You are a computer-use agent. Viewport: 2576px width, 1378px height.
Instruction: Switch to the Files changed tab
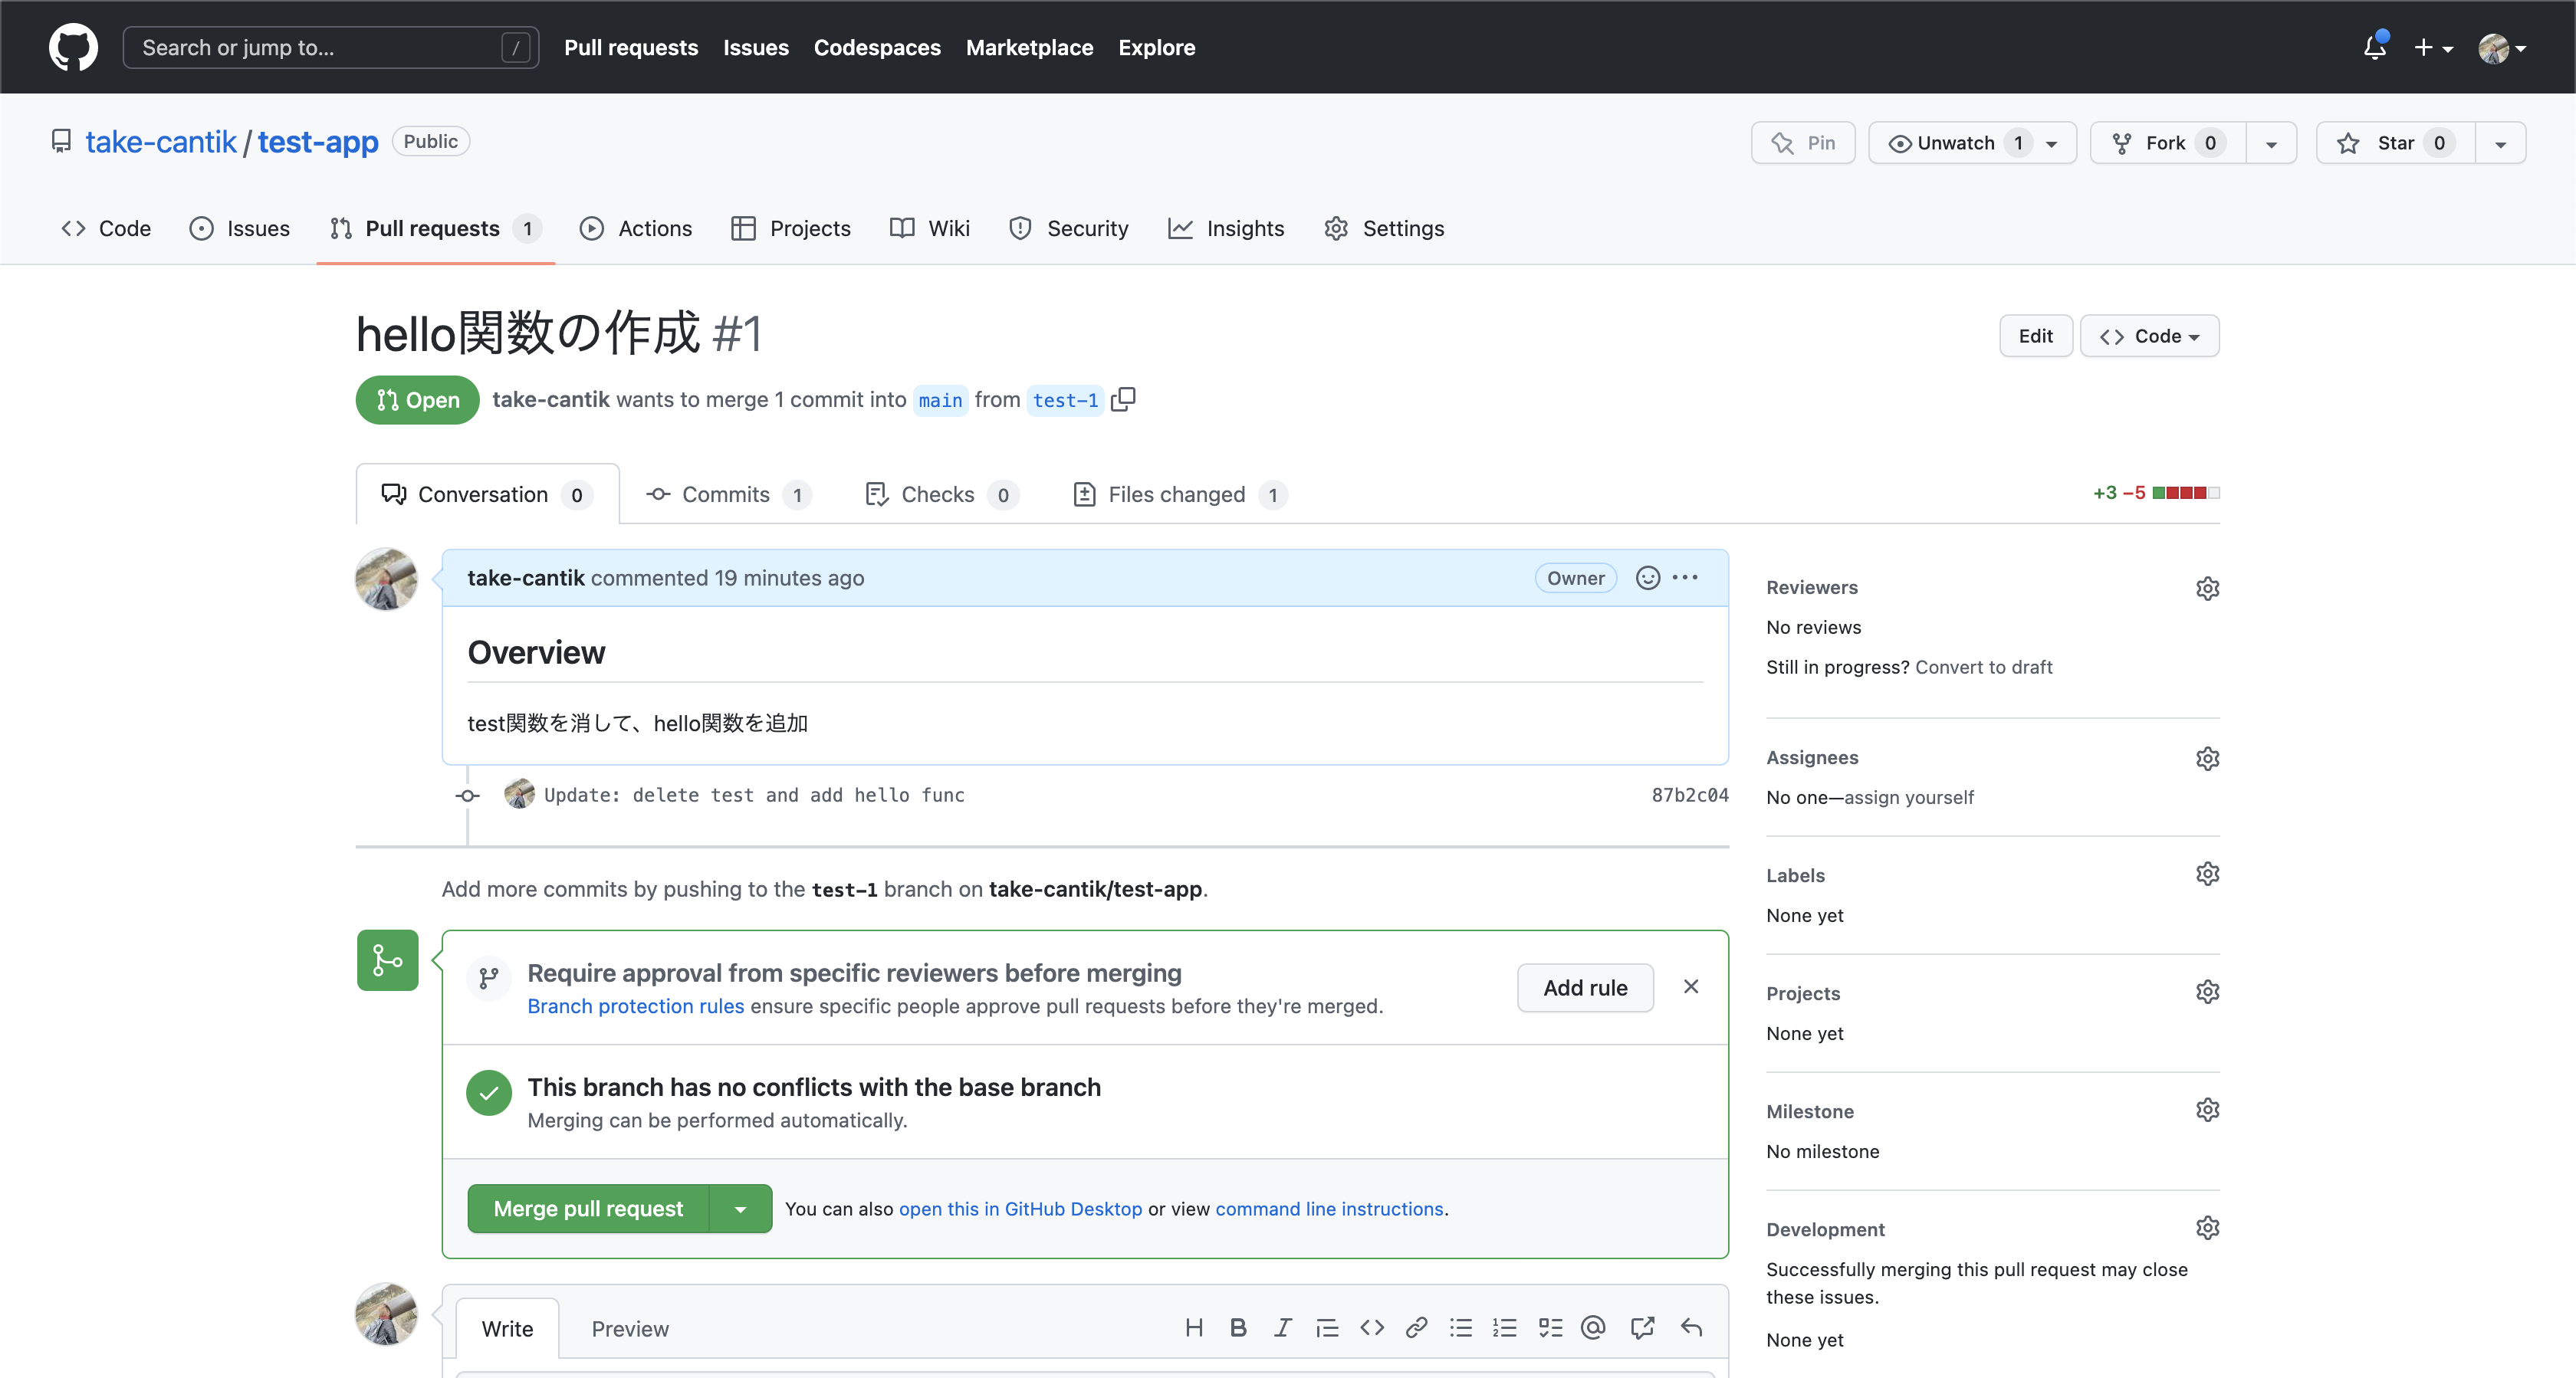click(1176, 494)
